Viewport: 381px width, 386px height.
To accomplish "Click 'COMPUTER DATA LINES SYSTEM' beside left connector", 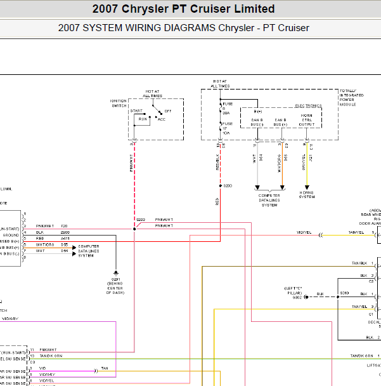I will 89,251.
